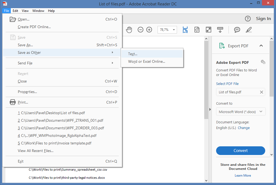Click the List of files.pdf field
The width and height of the screenshot is (276, 185).
[x=240, y=92]
